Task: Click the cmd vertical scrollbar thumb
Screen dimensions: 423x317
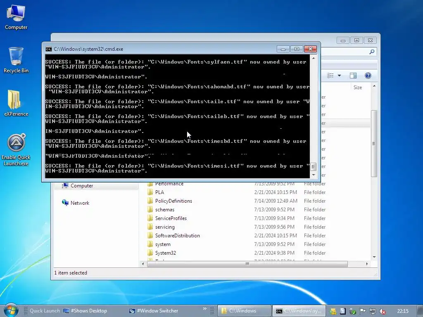Action: [x=313, y=167]
